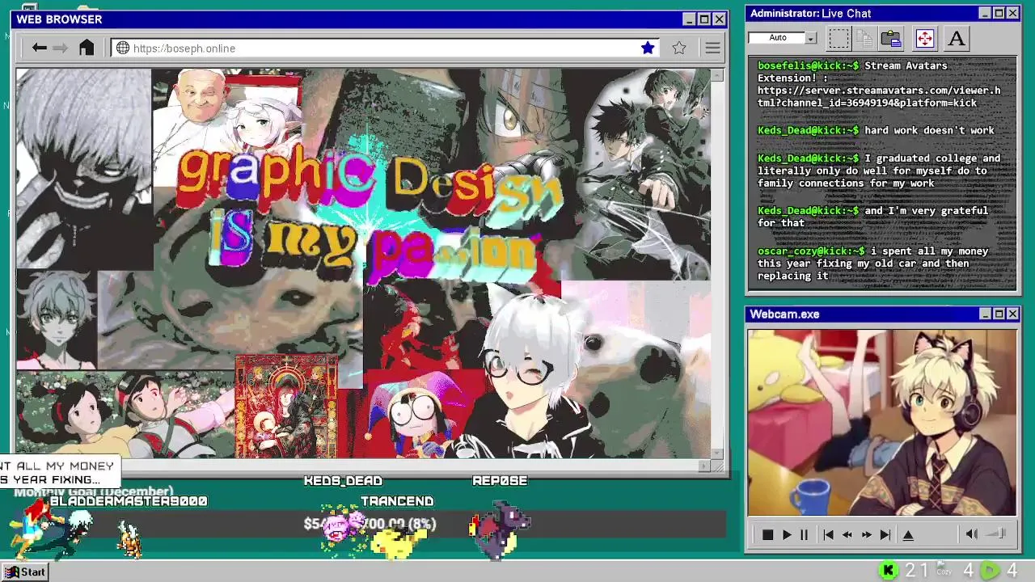Rewind in the Webcam.exe player
Screen dimensions: 1035x582
pyautogui.click(x=847, y=534)
